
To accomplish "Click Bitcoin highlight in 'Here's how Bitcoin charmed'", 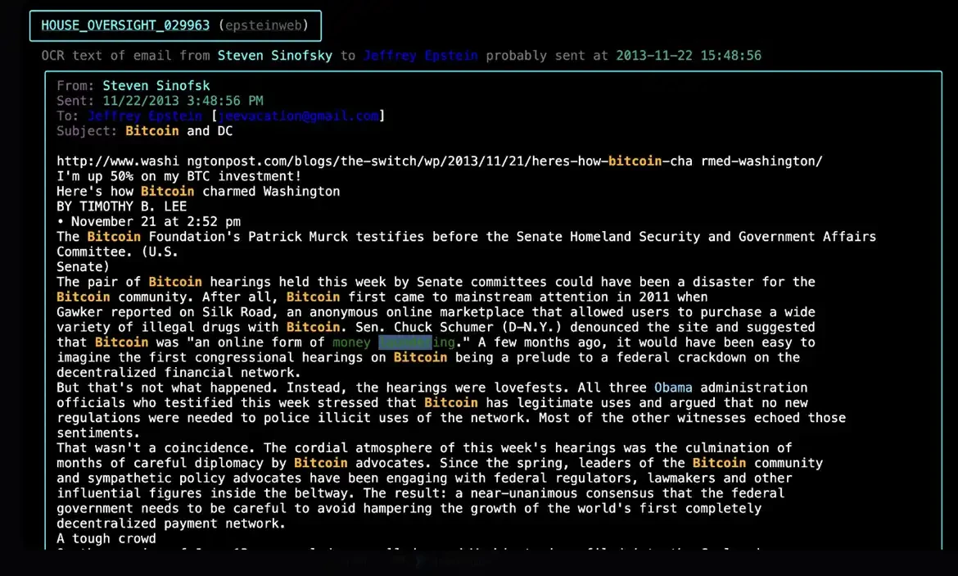I will point(167,191).
